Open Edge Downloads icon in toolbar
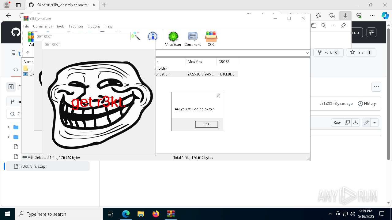 [345, 16]
